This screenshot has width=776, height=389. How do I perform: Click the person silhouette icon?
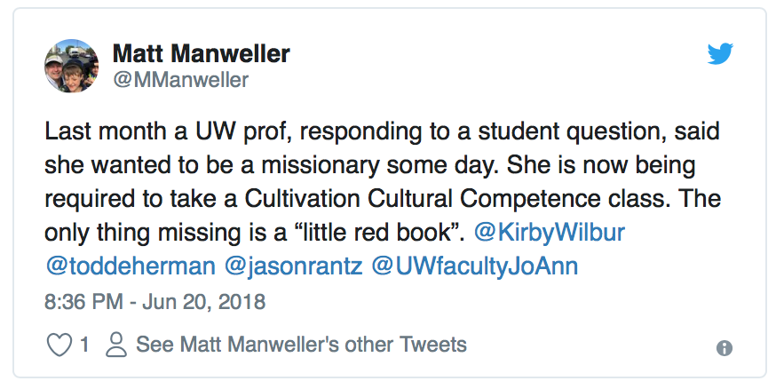coord(116,345)
